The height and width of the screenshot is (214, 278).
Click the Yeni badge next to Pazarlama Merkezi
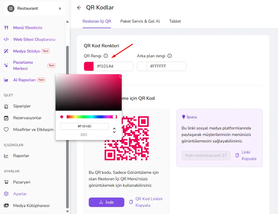point(51,65)
